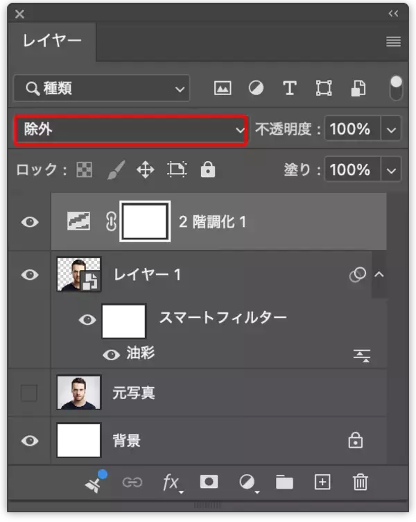Open the fx layer style menu
Image resolution: width=416 pixels, height=522 pixels.
(172, 482)
